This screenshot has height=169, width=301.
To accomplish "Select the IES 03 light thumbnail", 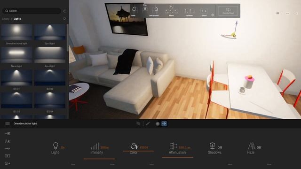I will [x=16, y=100].
